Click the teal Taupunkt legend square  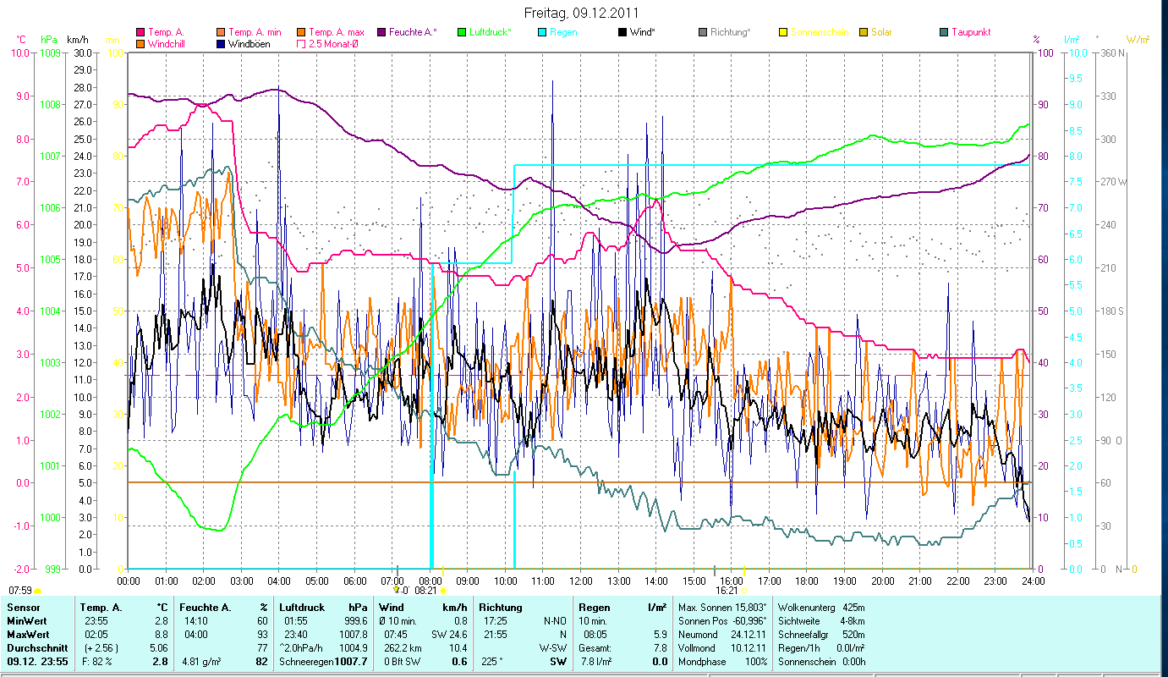[944, 32]
